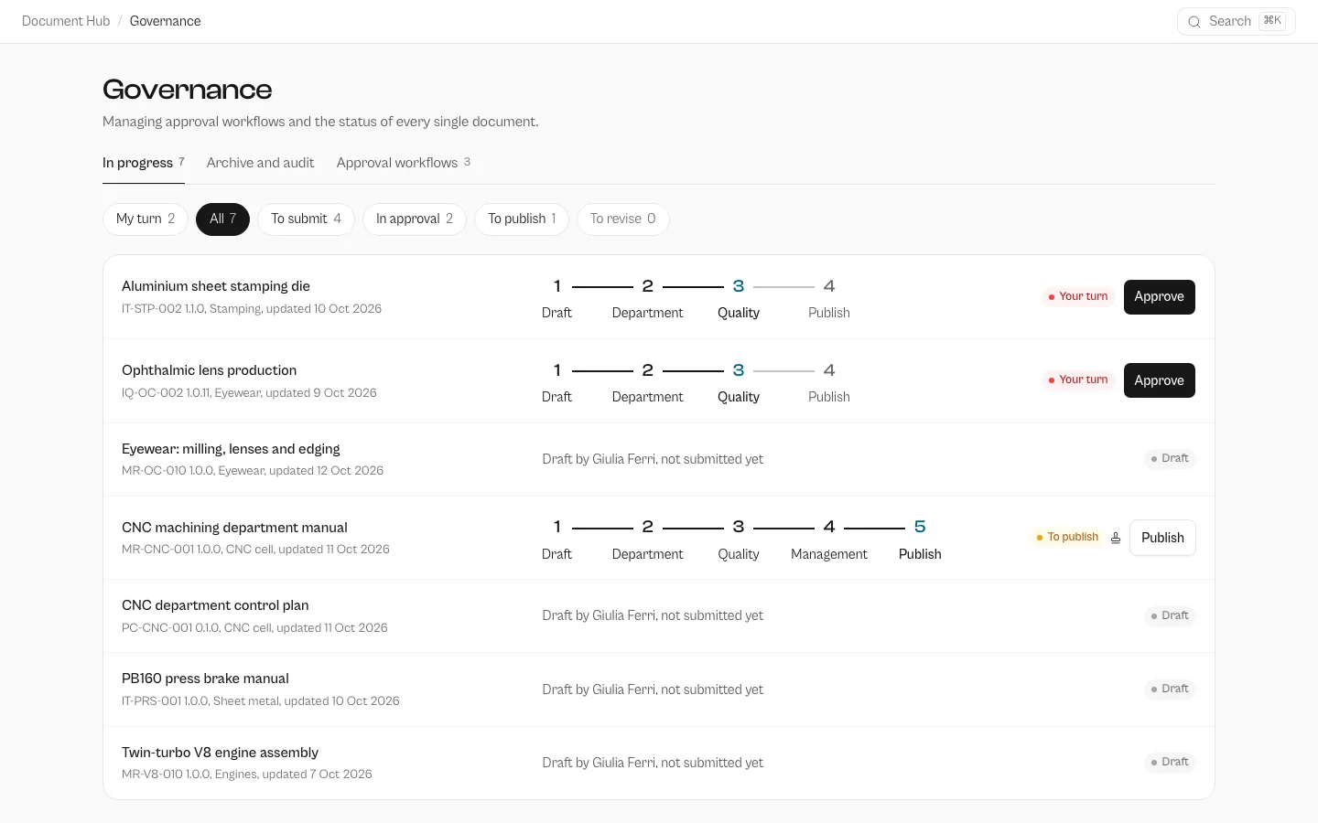This screenshot has width=1318, height=823.
Task: Click Draft badge on PB160 press brake row
Action: click(1170, 689)
